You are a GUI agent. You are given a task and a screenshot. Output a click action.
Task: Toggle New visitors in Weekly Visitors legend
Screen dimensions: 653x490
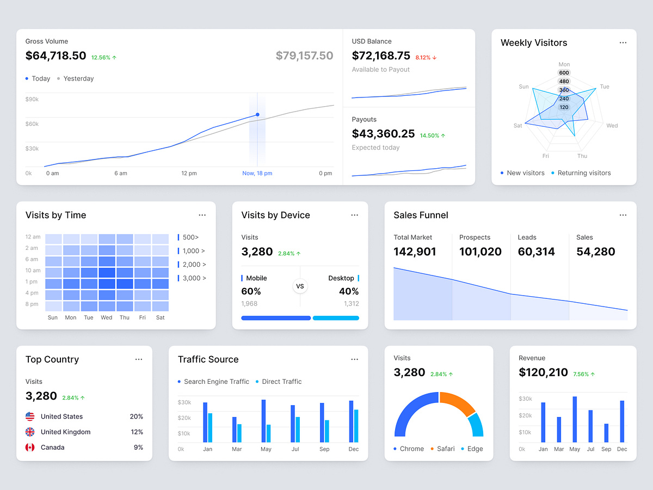[522, 173]
